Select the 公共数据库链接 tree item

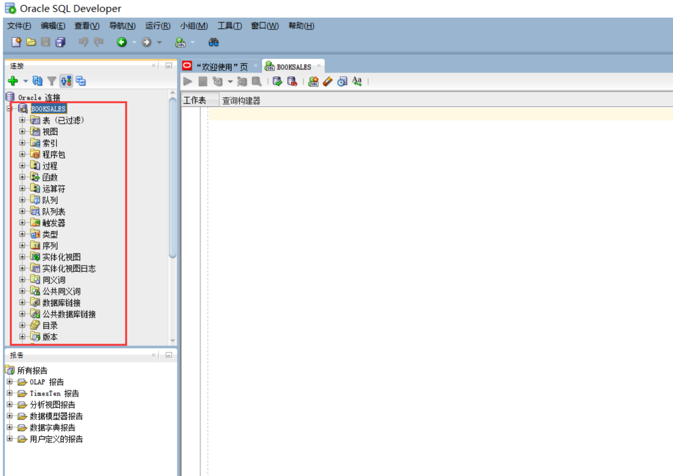click(x=69, y=314)
